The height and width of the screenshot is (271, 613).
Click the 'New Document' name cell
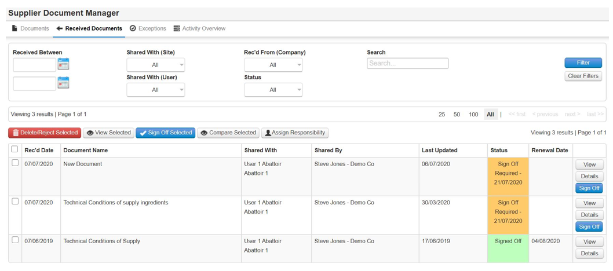pyautogui.click(x=82, y=164)
